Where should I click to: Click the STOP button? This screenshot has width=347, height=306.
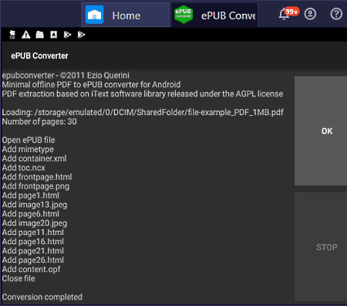pos(321,246)
